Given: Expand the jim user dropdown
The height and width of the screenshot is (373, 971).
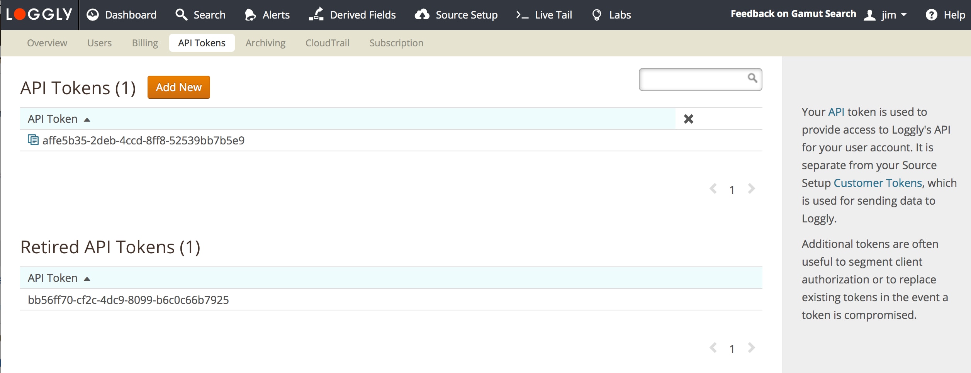Looking at the screenshot, I should coord(886,15).
